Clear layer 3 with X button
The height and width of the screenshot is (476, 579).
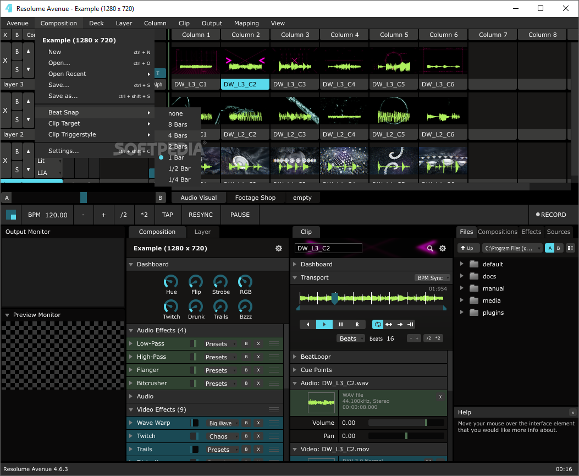pyautogui.click(x=5, y=60)
